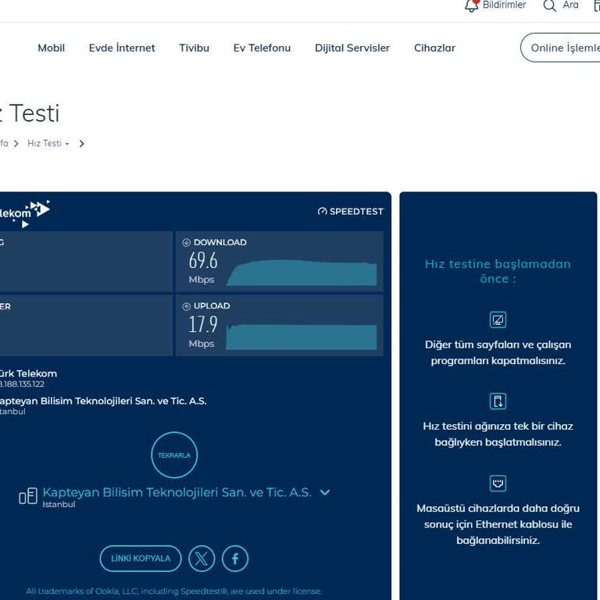The height and width of the screenshot is (600, 600).
Task: Click the Kapteyan Bilisim Teknolojileri provider text
Action: (x=103, y=401)
